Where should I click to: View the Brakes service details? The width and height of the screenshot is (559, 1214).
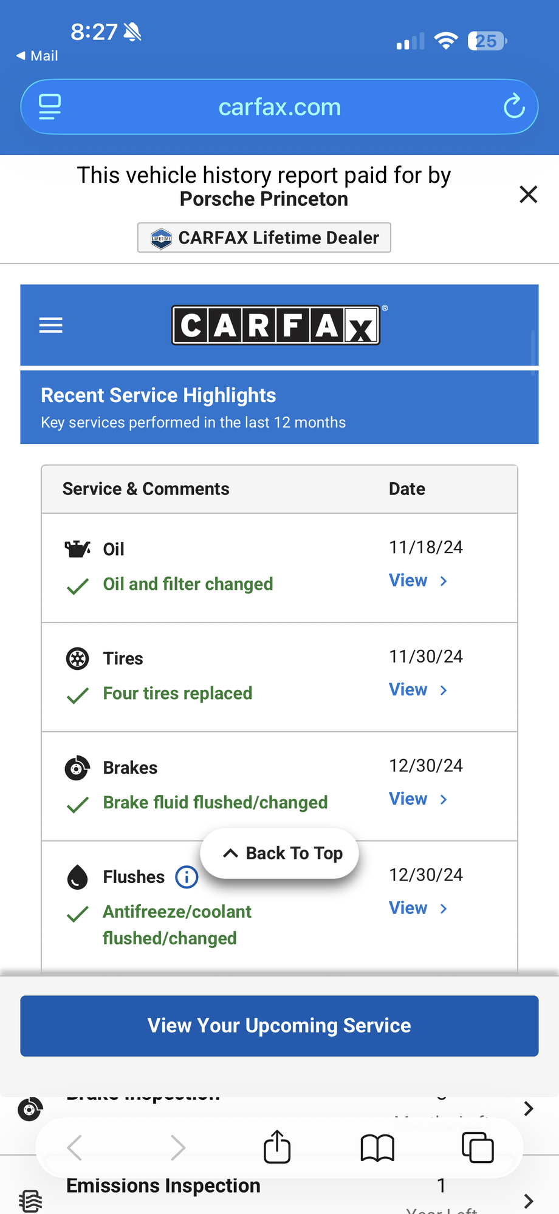[x=418, y=799]
